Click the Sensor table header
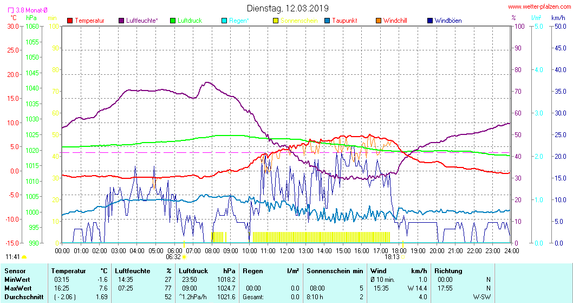The width and height of the screenshot is (573, 303). [x=15, y=271]
